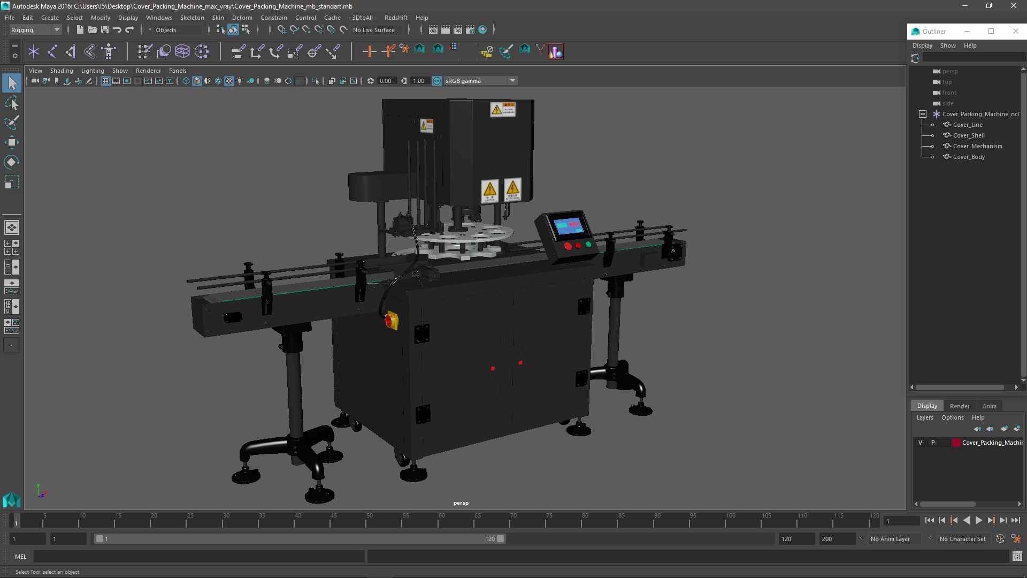
Task: Select Cover_Mechanism in the Outliner
Action: tap(977, 146)
